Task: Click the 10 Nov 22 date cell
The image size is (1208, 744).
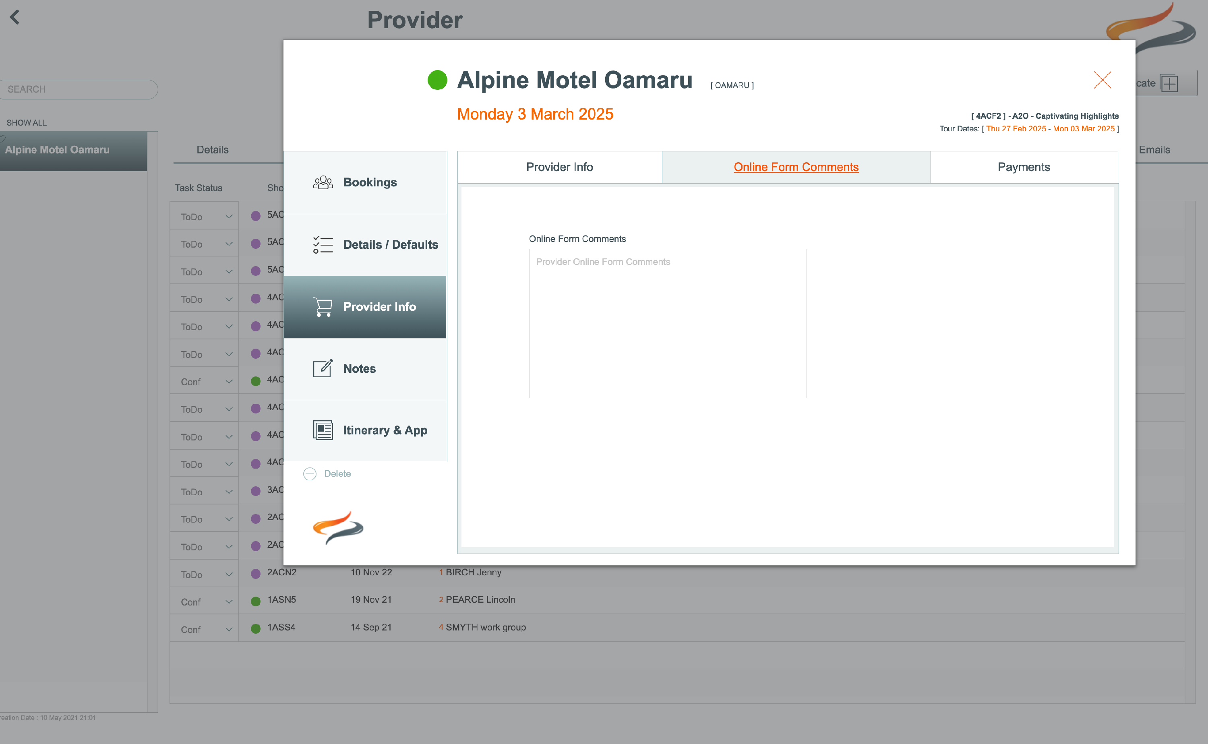Action: pos(371,572)
